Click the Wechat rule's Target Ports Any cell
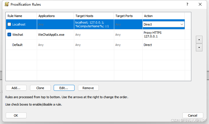 click(x=128, y=35)
